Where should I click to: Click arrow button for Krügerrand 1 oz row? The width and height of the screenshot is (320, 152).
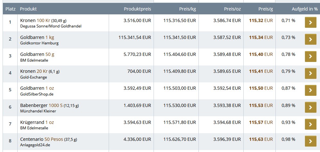(x=310, y=124)
